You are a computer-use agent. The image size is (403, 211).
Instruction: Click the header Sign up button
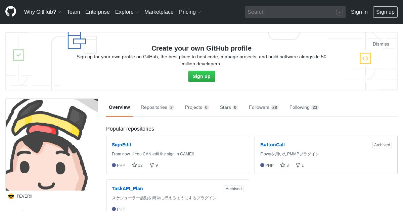click(x=385, y=12)
